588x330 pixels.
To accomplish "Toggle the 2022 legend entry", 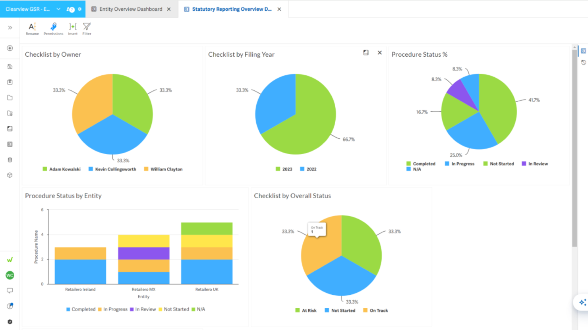I will pos(308,169).
